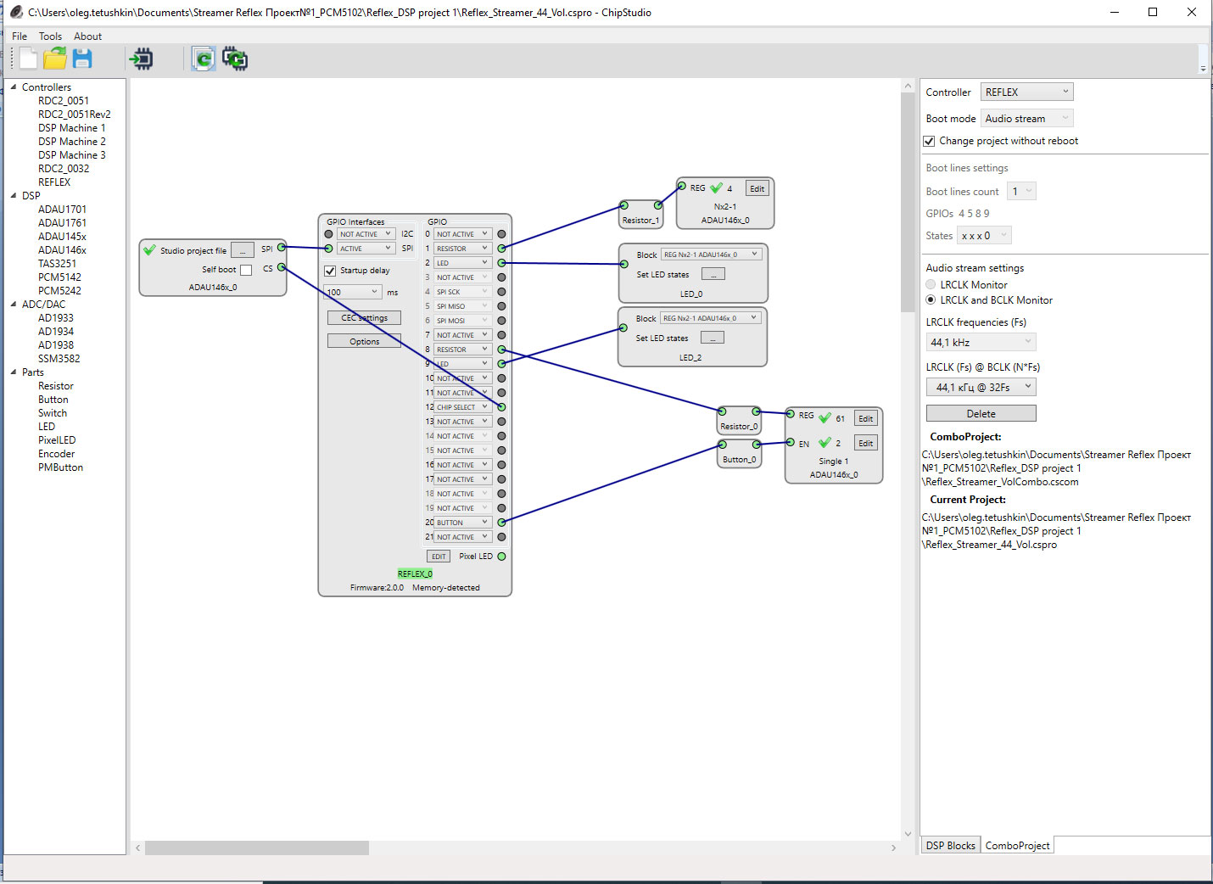The width and height of the screenshot is (1213, 884).
Task: Collapse the Controllers tree group
Action: 14,87
